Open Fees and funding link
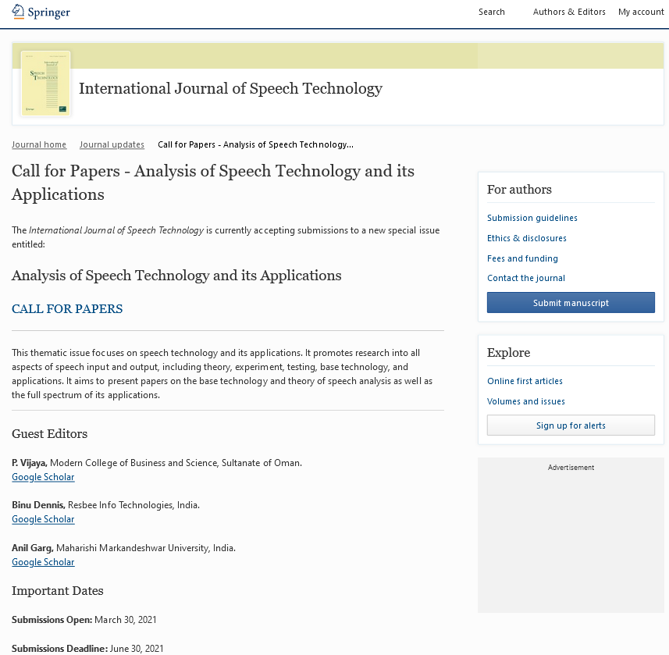669x655 pixels. (x=522, y=258)
